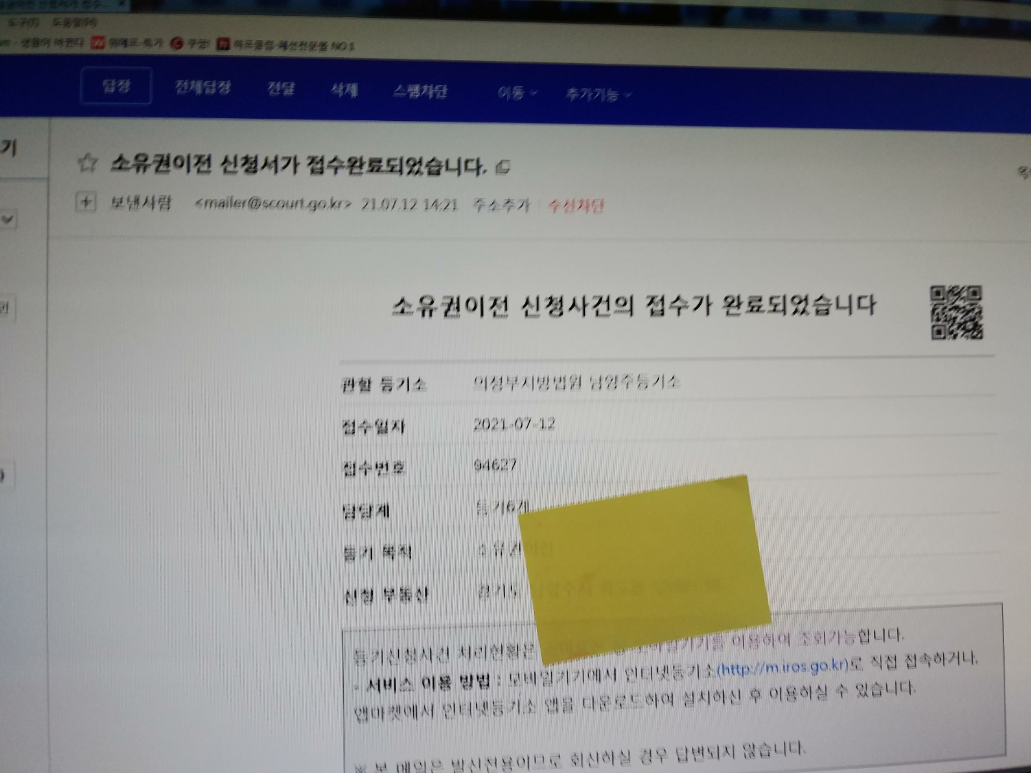Select sender address mailer@scourt.go.kr

coord(273,204)
